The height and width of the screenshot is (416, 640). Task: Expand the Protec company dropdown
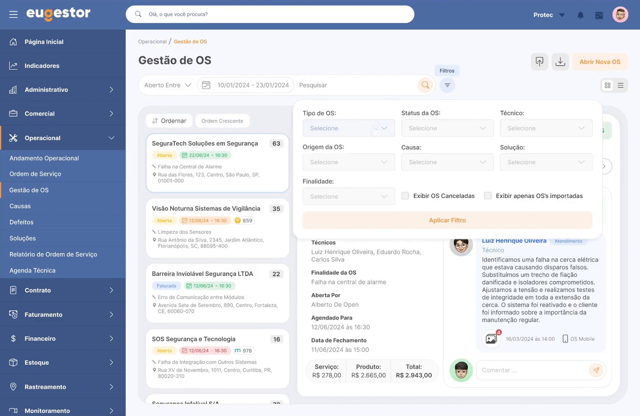tap(549, 15)
